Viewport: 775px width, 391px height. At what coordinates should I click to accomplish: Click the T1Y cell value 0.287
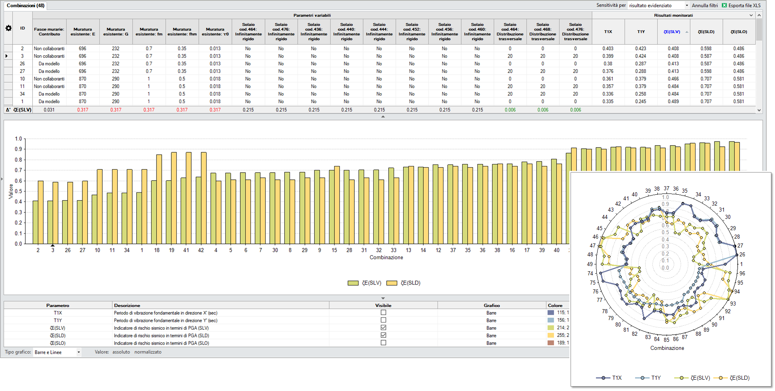pyautogui.click(x=640, y=64)
